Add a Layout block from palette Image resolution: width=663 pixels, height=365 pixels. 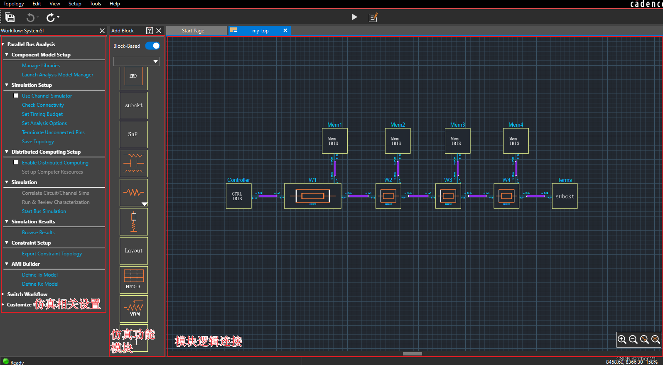pos(134,251)
